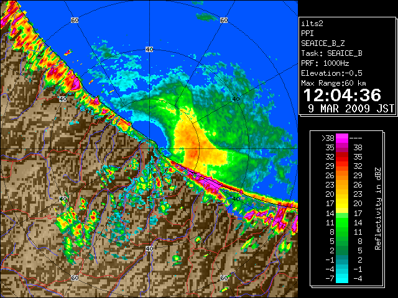The height and width of the screenshot is (298, 398).
Task: Click the "60" range label in the northeast
Action: (224, 20)
